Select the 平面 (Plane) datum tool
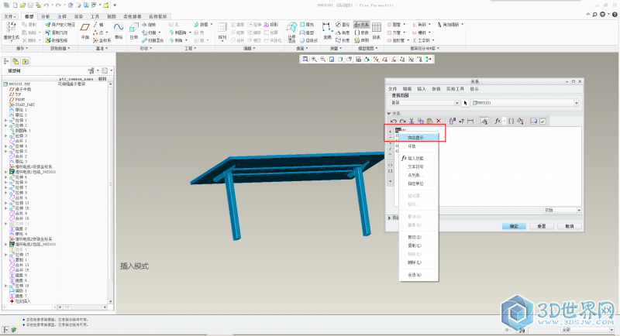 point(83,29)
